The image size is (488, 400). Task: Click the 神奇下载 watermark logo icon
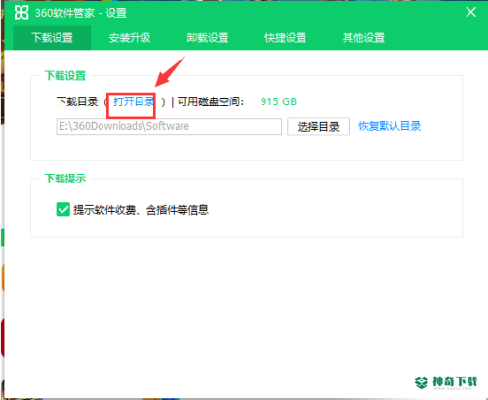[422, 382]
